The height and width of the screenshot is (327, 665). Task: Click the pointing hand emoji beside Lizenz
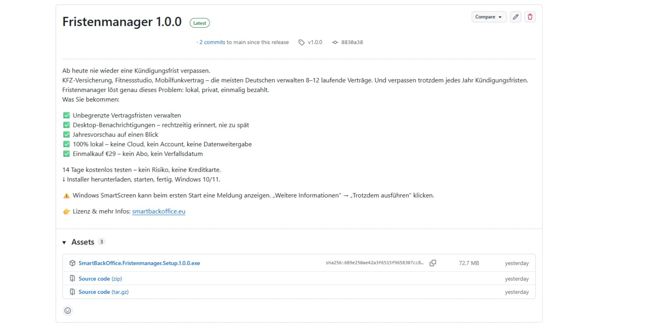[66, 211]
